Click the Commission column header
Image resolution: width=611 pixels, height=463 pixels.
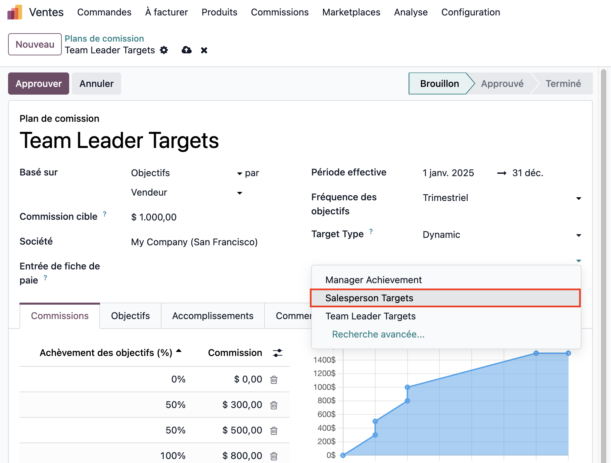click(235, 353)
